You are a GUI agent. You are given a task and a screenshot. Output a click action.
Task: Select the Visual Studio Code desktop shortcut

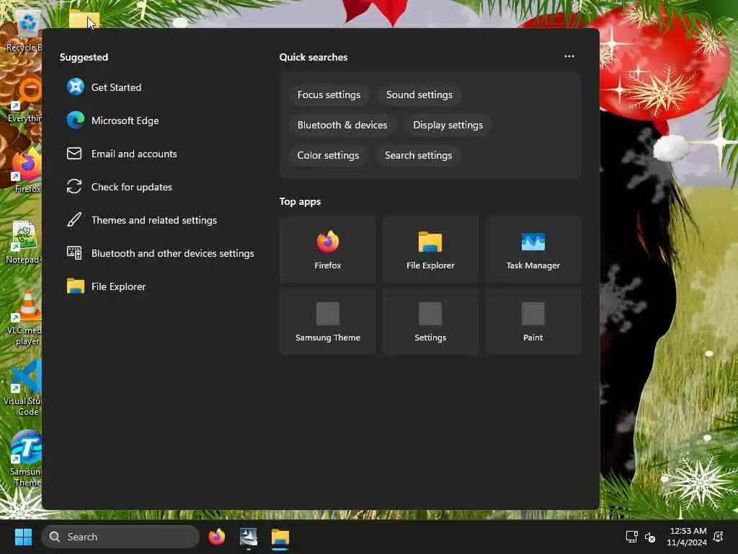(24, 389)
